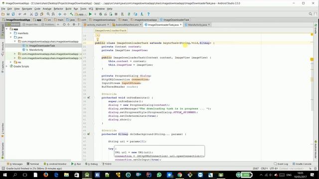Switch to MainActivity.java tab

click(197, 25)
